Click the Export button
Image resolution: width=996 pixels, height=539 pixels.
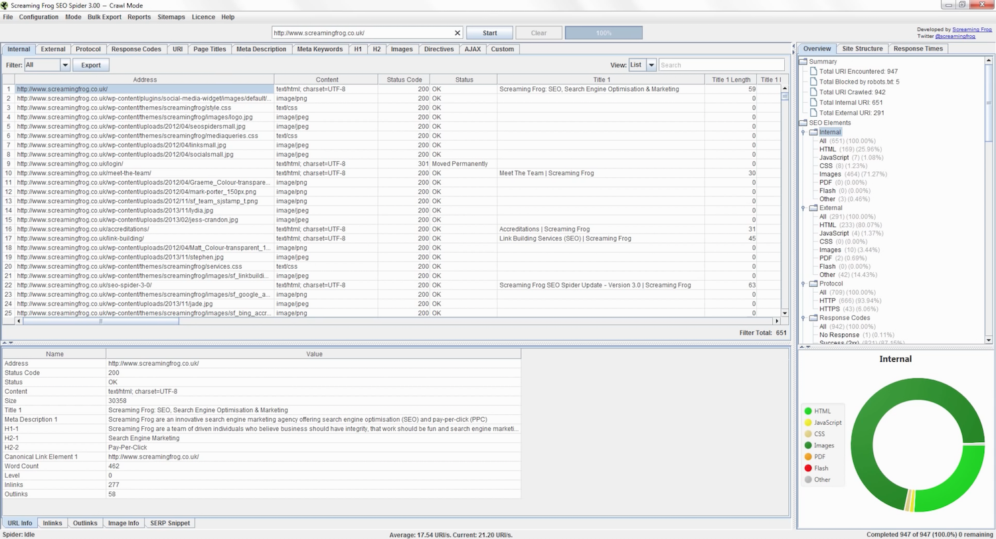click(91, 65)
